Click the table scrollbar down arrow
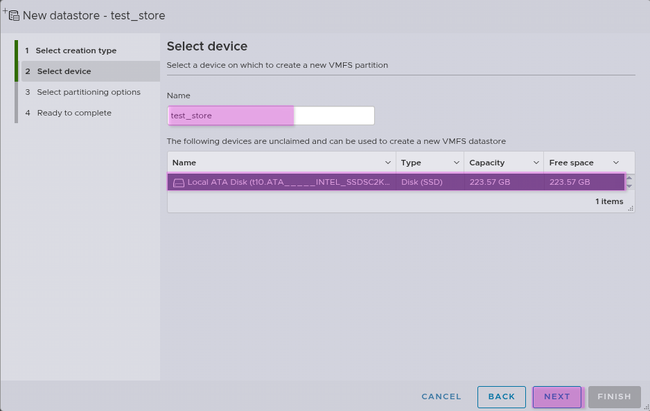This screenshot has width=650, height=411. point(629,186)
